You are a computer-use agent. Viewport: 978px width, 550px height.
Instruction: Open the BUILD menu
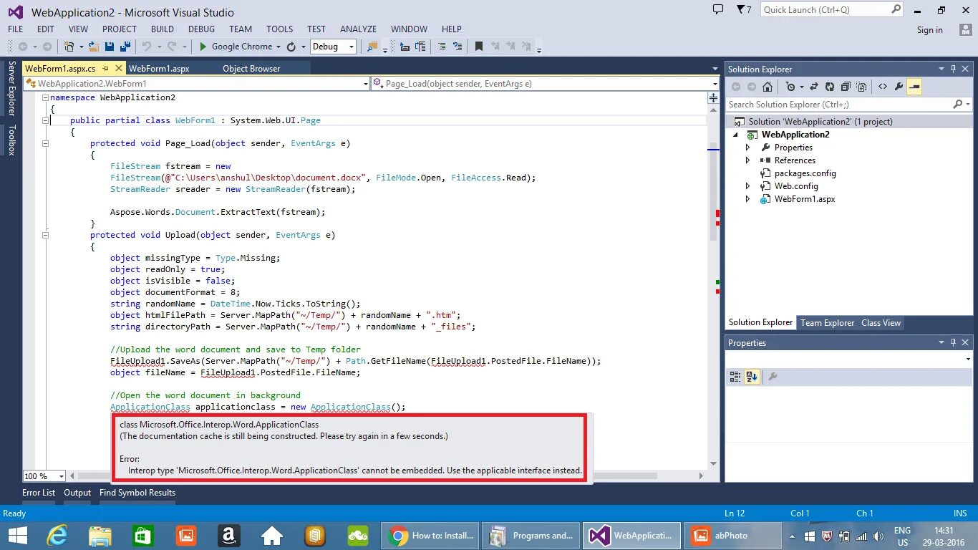tap(163, 29)
